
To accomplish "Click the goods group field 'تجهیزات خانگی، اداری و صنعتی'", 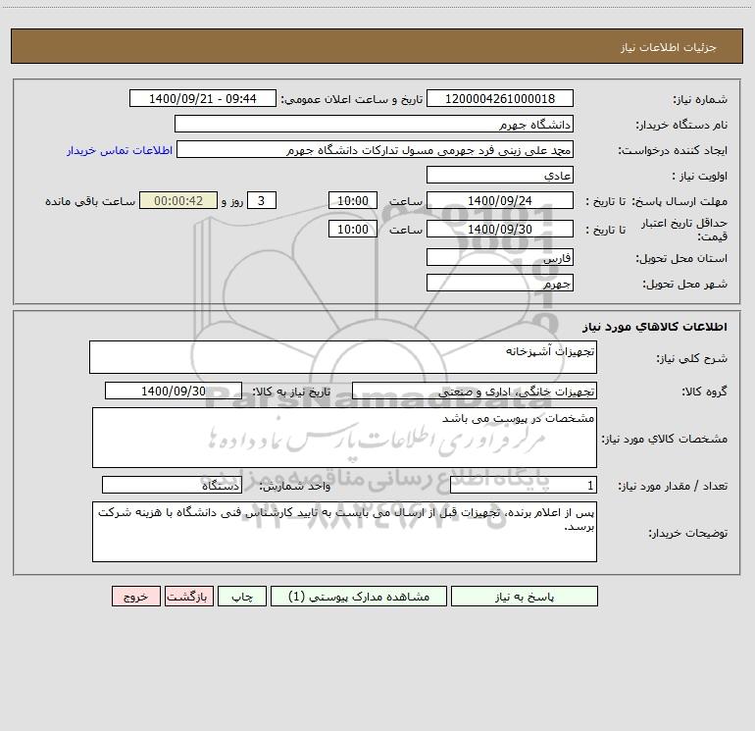I will (x=475, y=391).
